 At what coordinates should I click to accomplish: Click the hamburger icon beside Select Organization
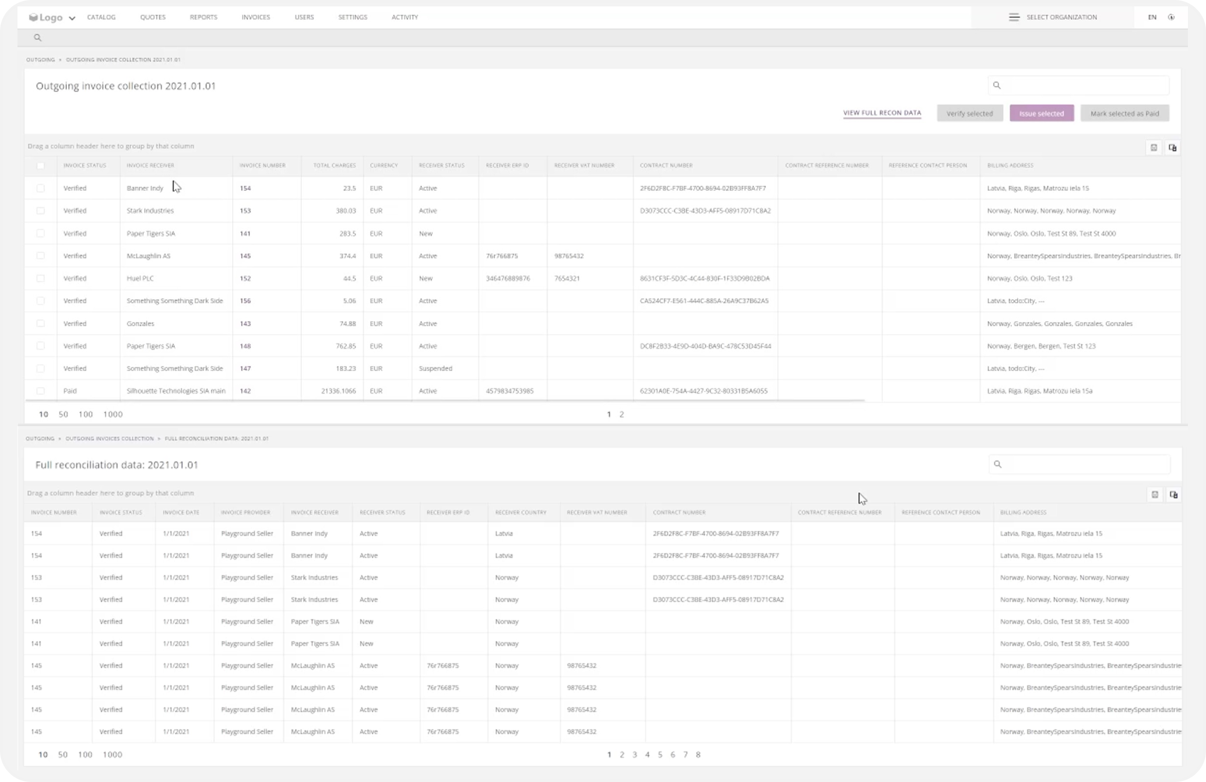1014,17
